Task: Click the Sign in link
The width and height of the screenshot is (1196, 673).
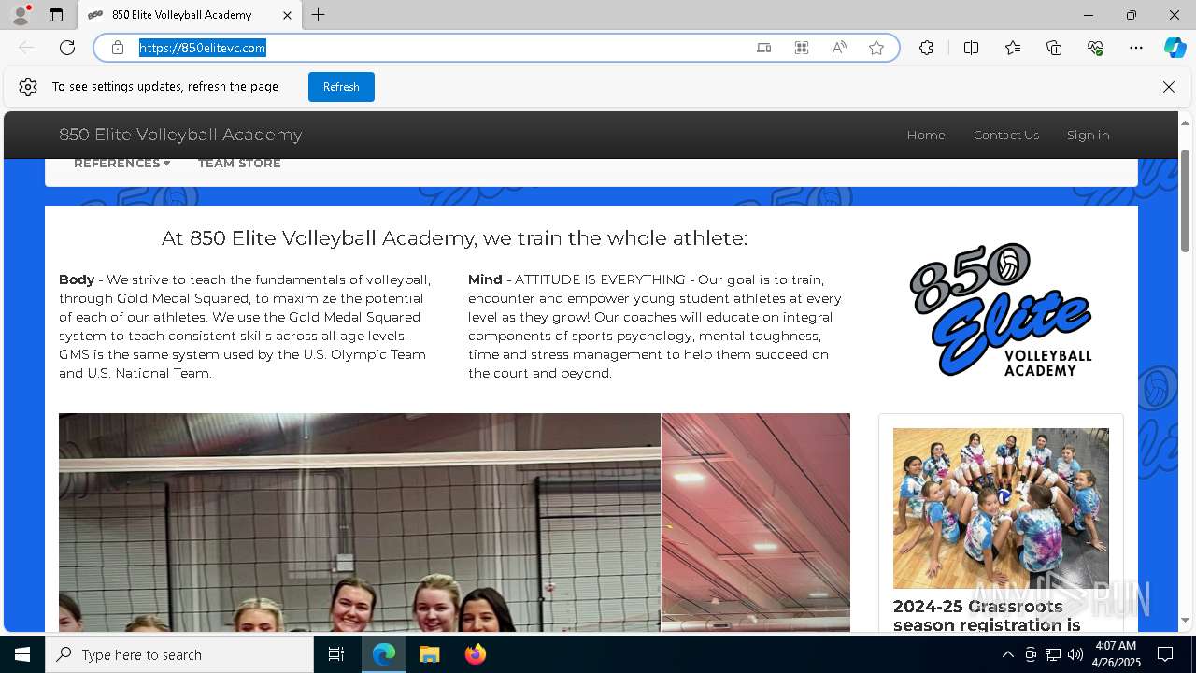Action: pos(1089,135)
